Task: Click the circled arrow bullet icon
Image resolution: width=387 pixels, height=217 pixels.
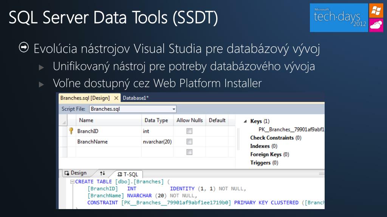Action: 24,47
